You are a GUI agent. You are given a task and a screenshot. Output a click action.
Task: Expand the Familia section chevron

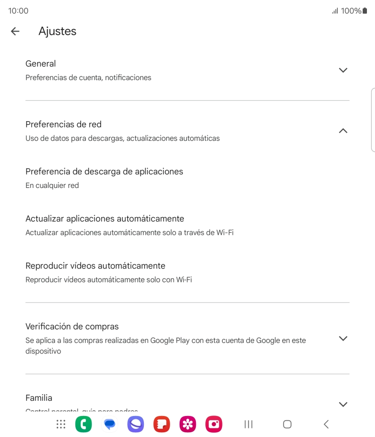click(343, 404)
